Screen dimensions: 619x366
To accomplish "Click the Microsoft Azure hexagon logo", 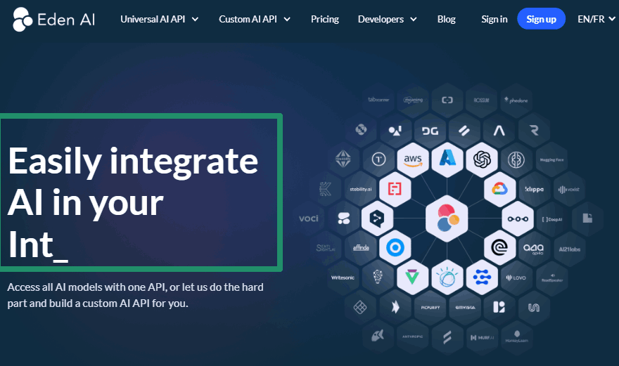I will click(x=447, y=159).
